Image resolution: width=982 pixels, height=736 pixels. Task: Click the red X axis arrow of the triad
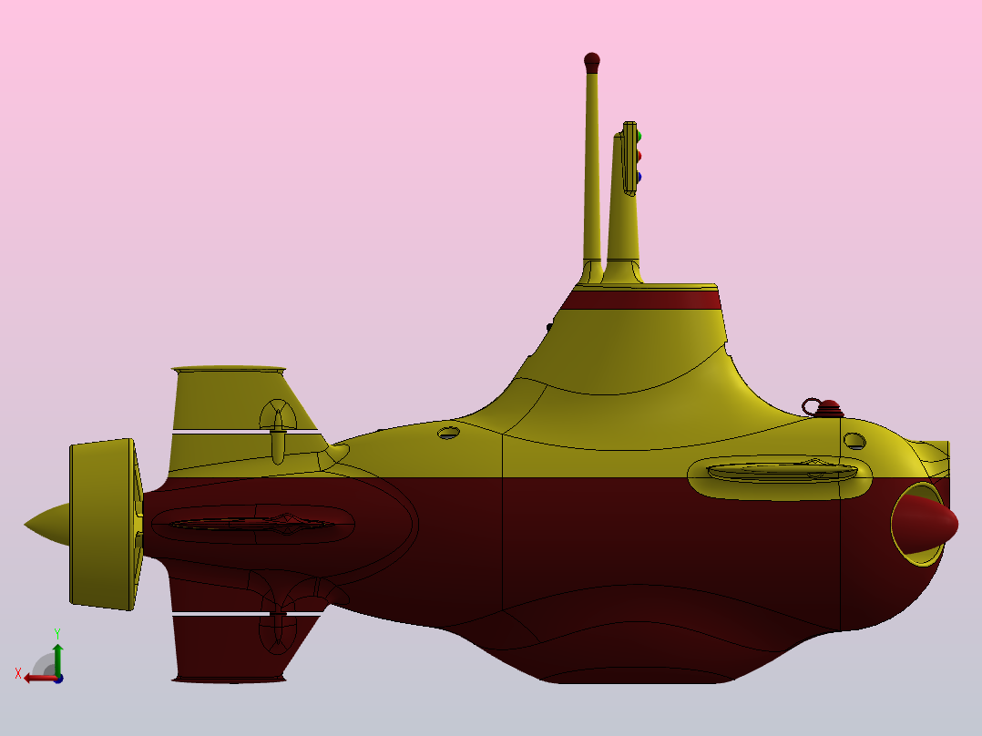coord(39,679)
